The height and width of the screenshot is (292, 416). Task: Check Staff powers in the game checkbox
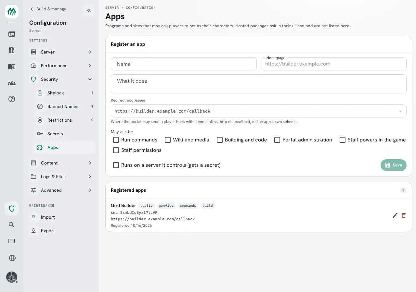343,140
